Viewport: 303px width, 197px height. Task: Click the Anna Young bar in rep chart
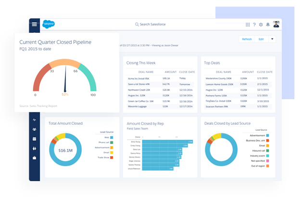(167, 142)
